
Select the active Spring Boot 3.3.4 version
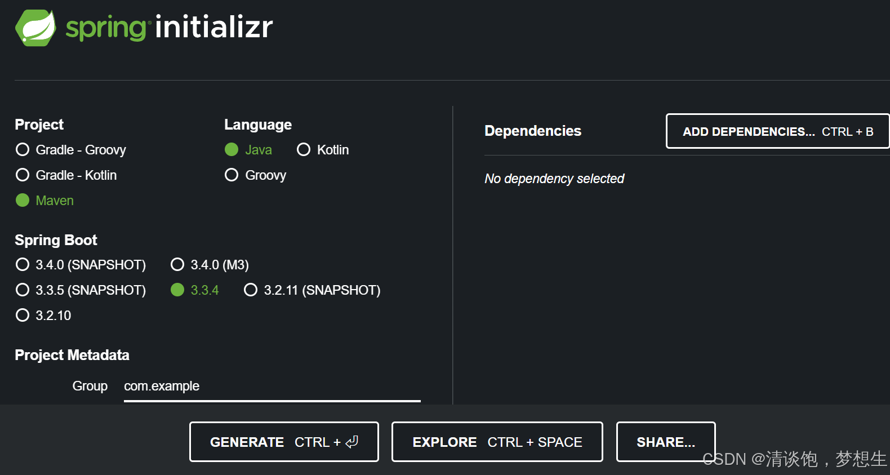click(177, 290)
